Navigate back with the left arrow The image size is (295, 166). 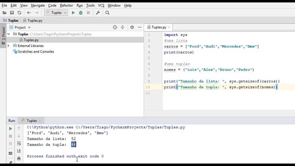point(29,13)
